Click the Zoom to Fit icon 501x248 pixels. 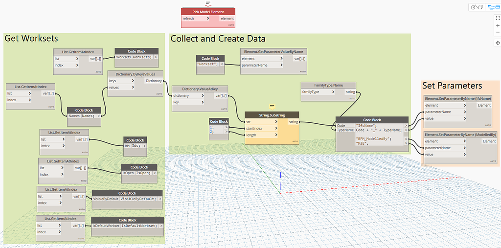498,18
